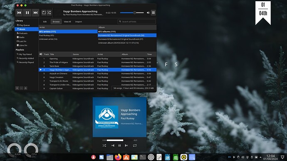
Task: Select Podcasts in the Library sidebar
Action: coord(23,33)
